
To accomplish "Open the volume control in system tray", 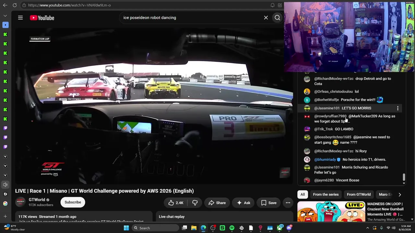I will 394,228.
